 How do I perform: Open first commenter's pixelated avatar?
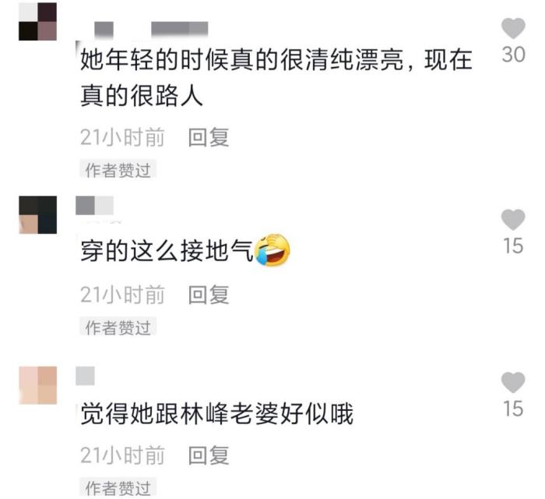37,22
